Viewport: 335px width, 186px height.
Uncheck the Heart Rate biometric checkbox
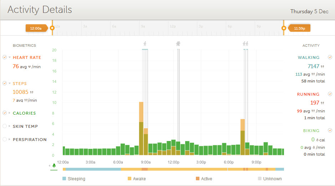[5, 57]
